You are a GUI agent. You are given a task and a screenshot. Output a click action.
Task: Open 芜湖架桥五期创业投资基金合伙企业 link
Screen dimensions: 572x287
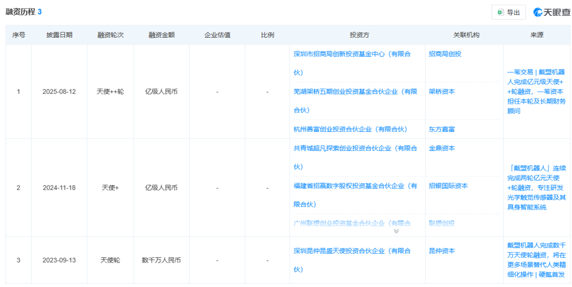point(355,101)
